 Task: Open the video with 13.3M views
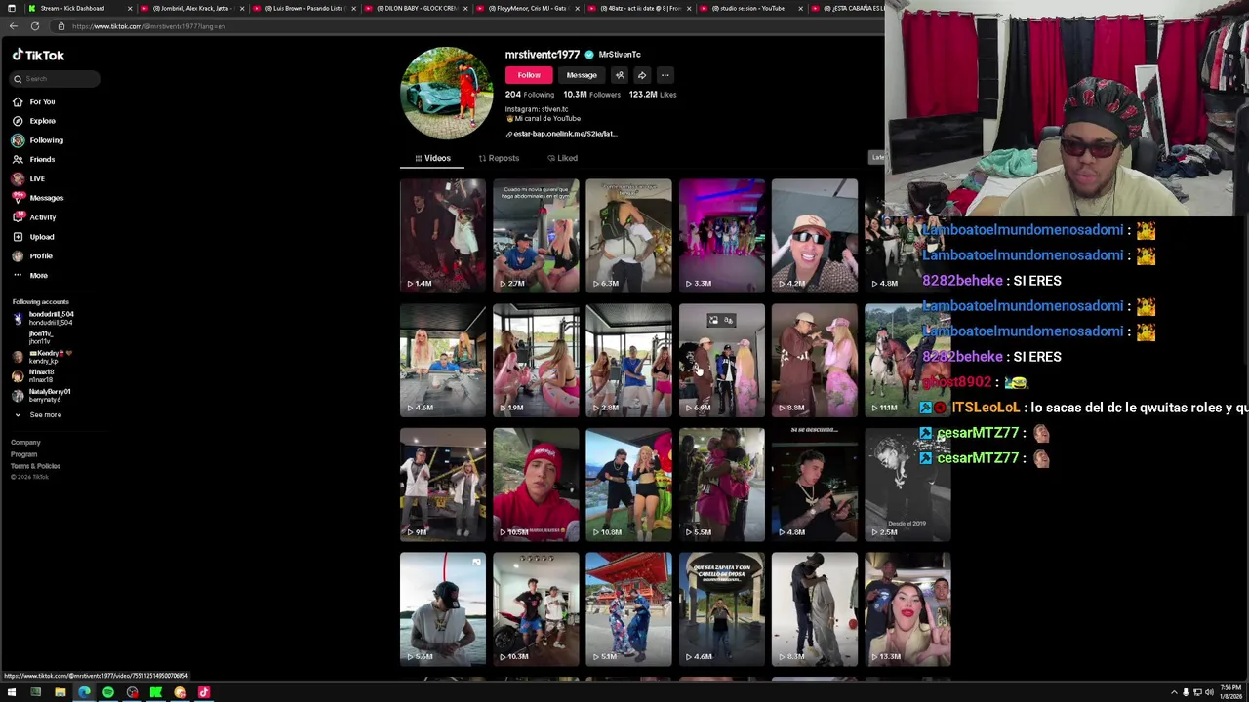[x=907, y=609]
